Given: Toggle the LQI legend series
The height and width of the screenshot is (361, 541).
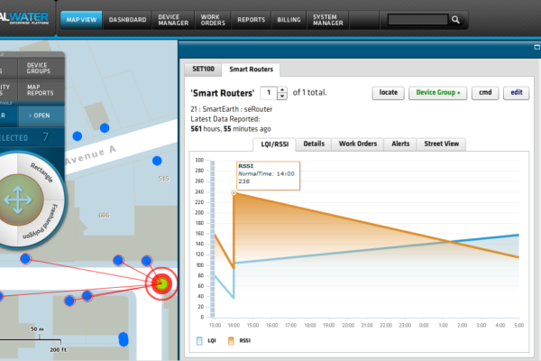Looking at the screenshot, I should [x=206, y=340].
